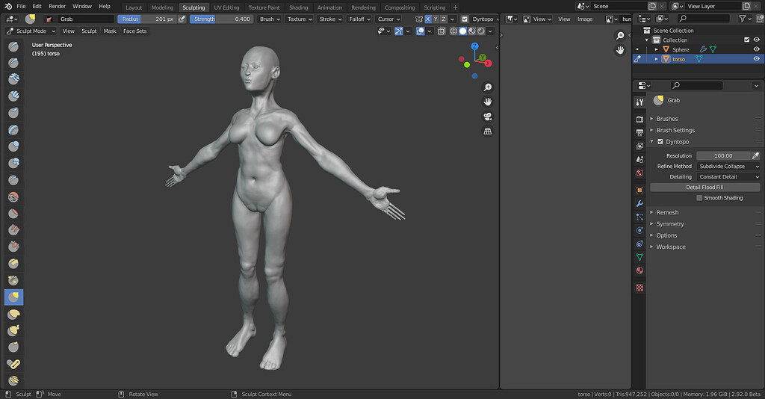This screenshot has height=399, width=765.
Task: Open the Render properties tab icon
Action: [639, 119]
